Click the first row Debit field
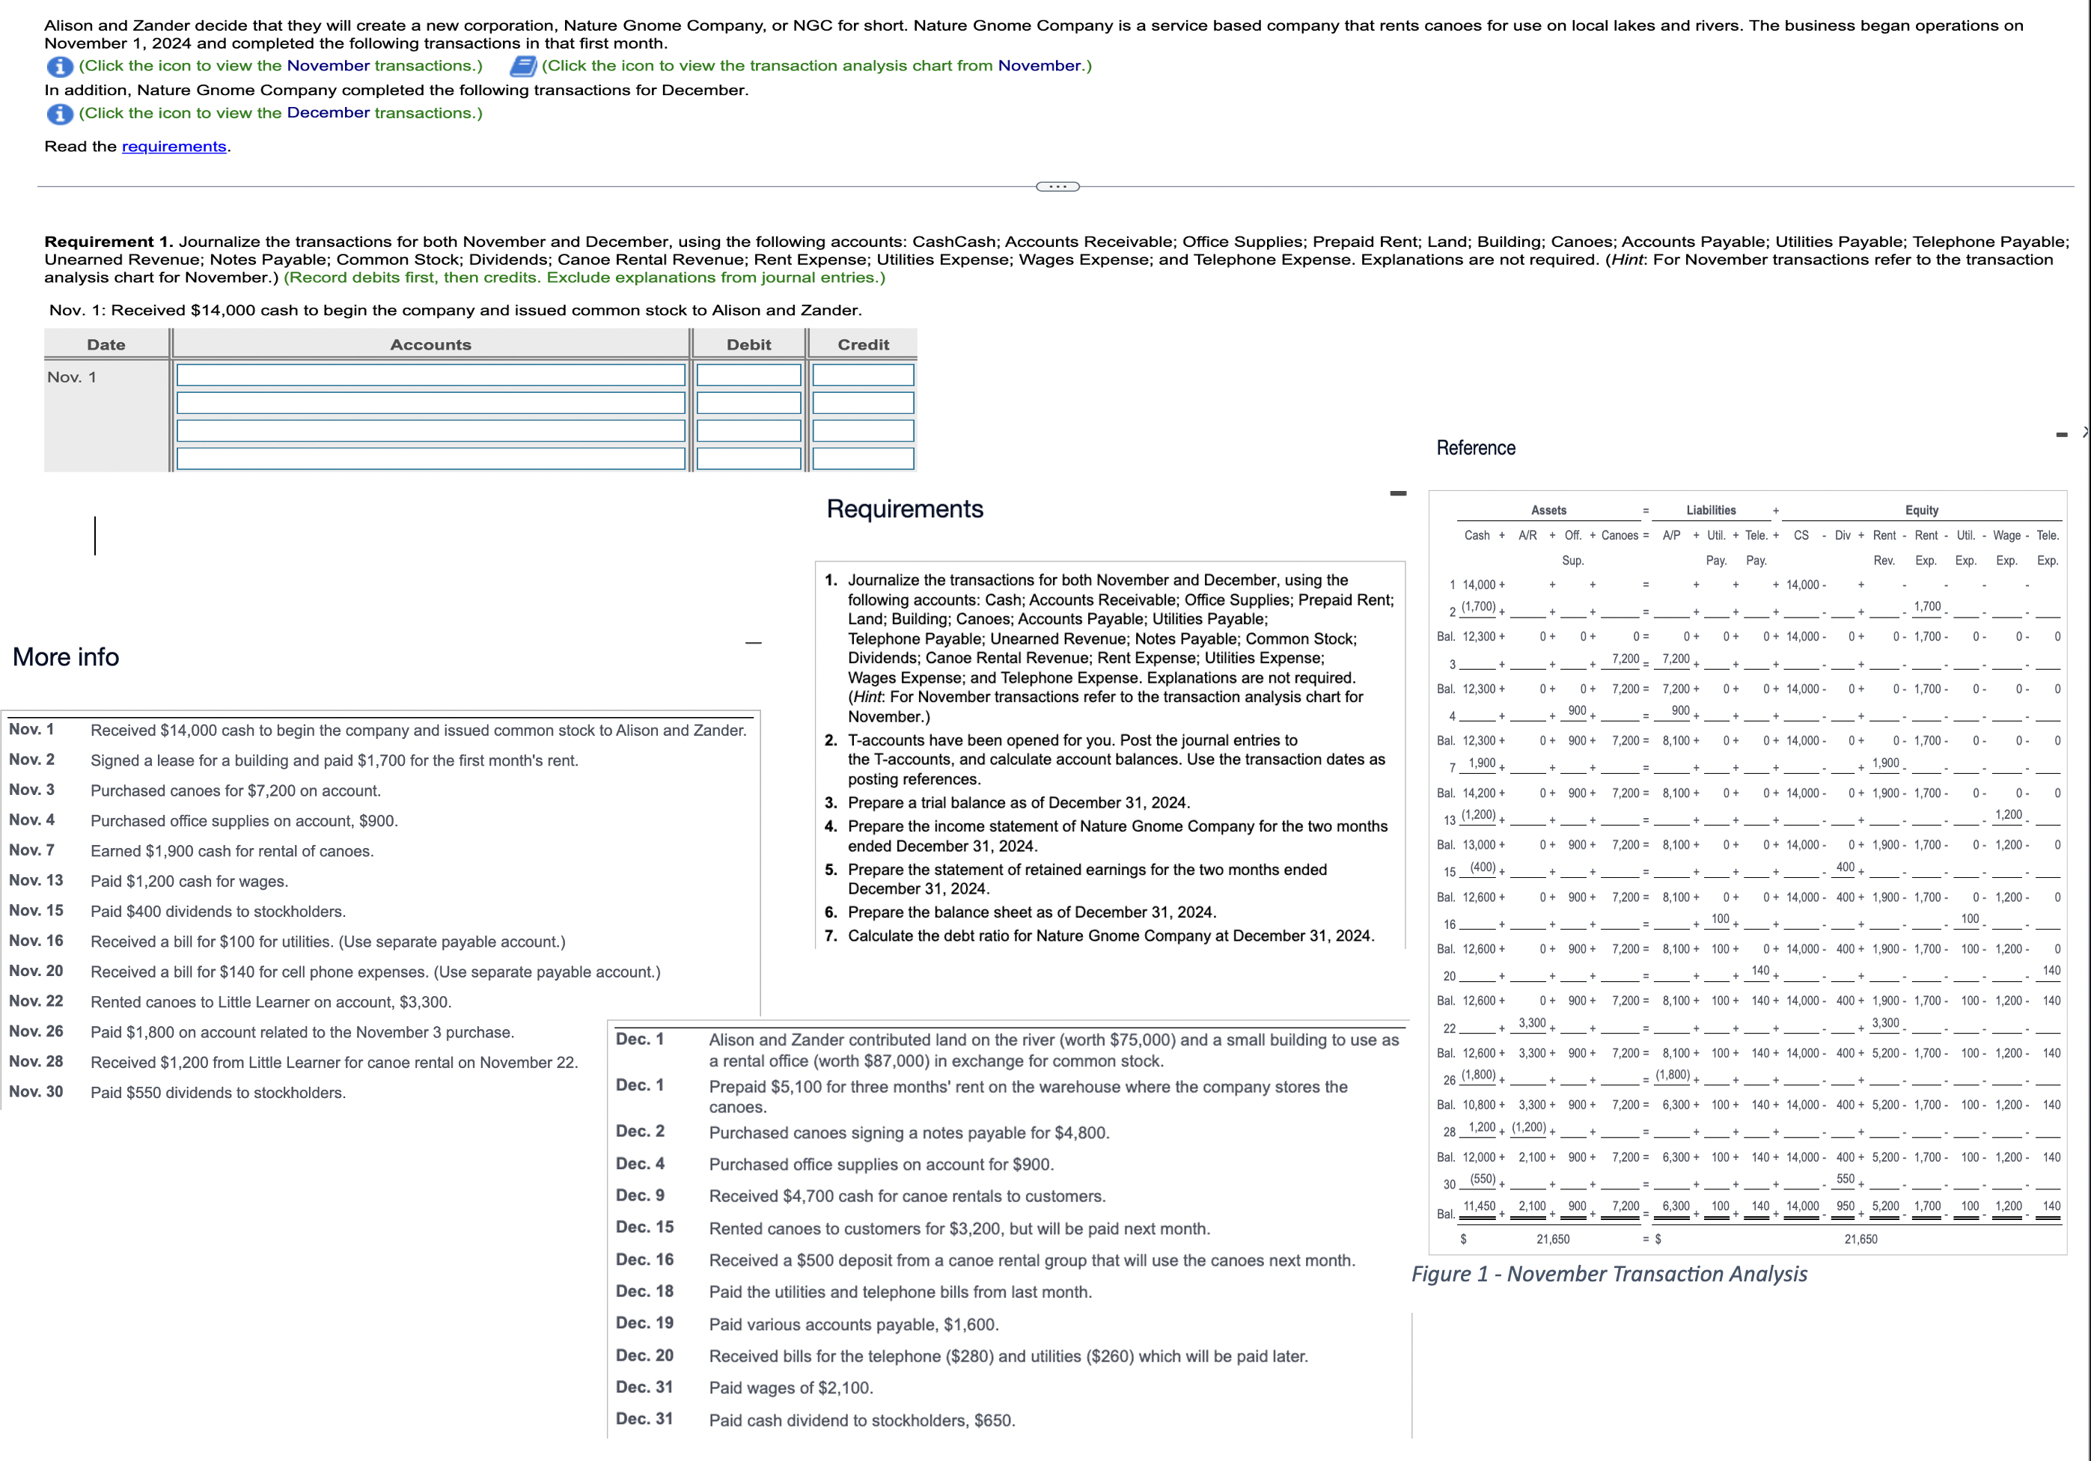This screenshot has height=1461, width=2091. [x=748, y=375]
